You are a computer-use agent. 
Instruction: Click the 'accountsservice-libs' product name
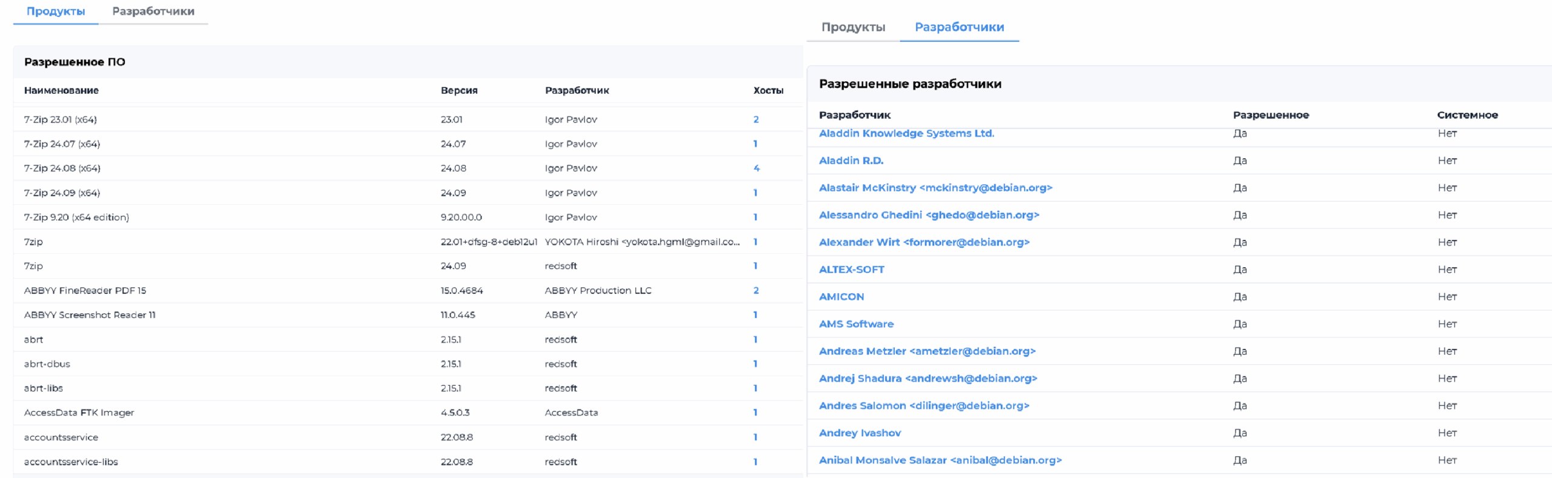[x=71, y=462]
